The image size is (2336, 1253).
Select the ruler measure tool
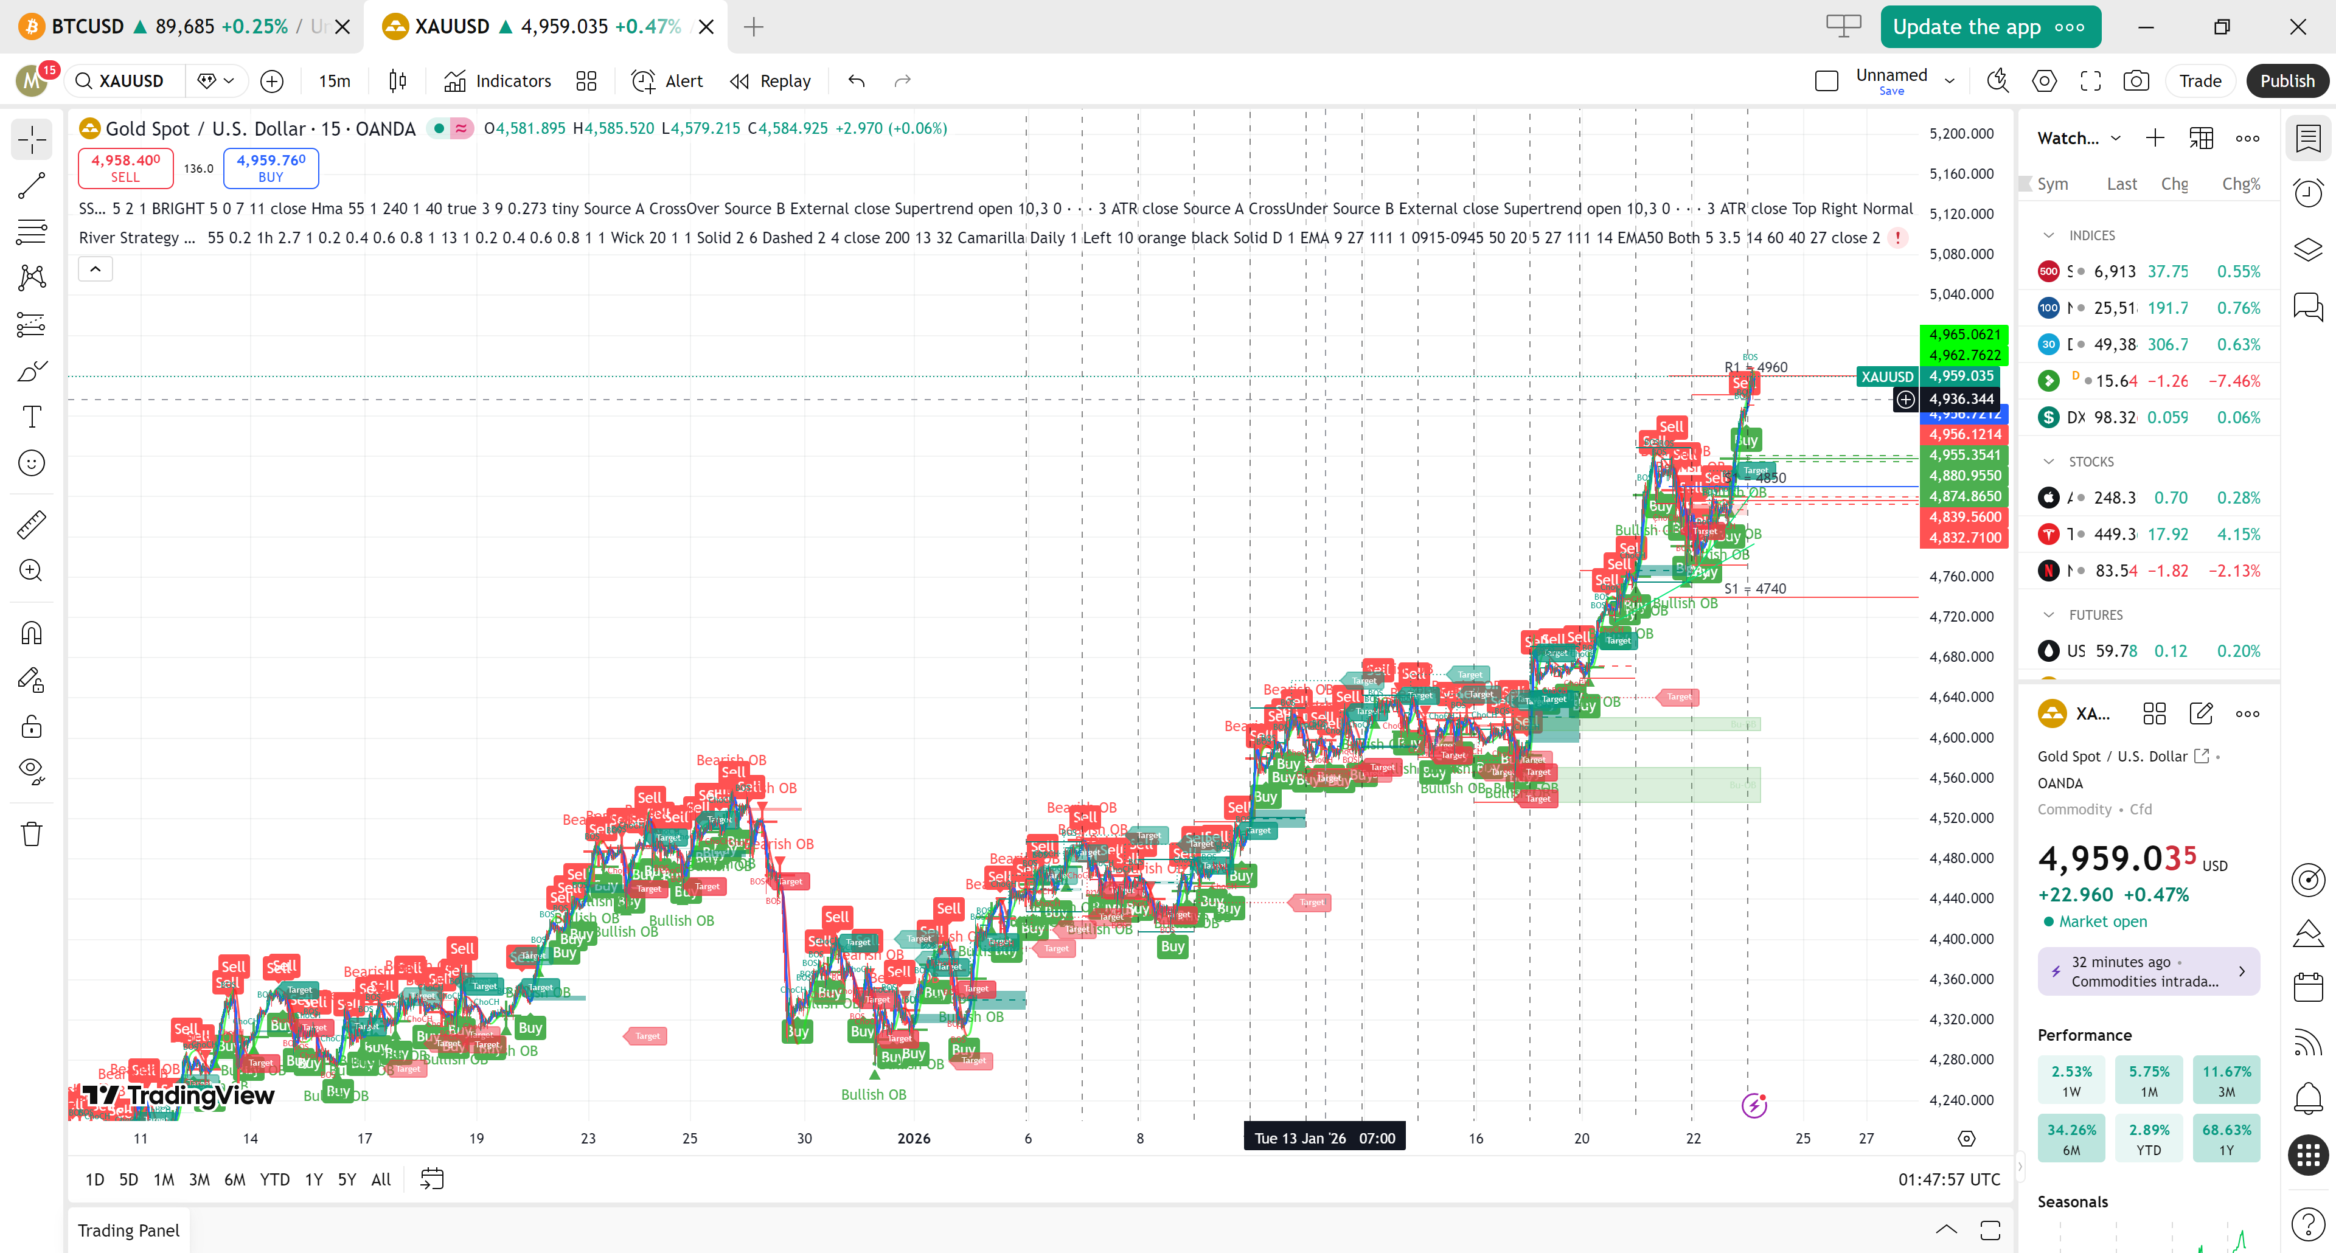[32, 524]
